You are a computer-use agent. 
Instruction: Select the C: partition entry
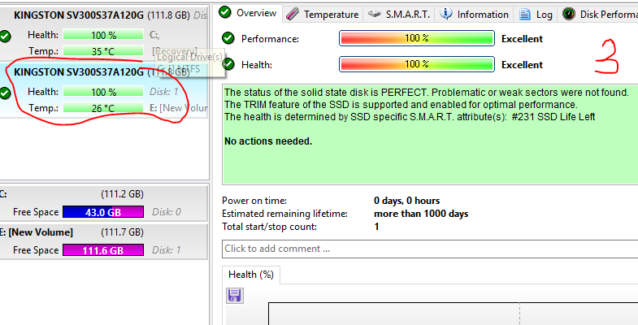pos(104,203)
